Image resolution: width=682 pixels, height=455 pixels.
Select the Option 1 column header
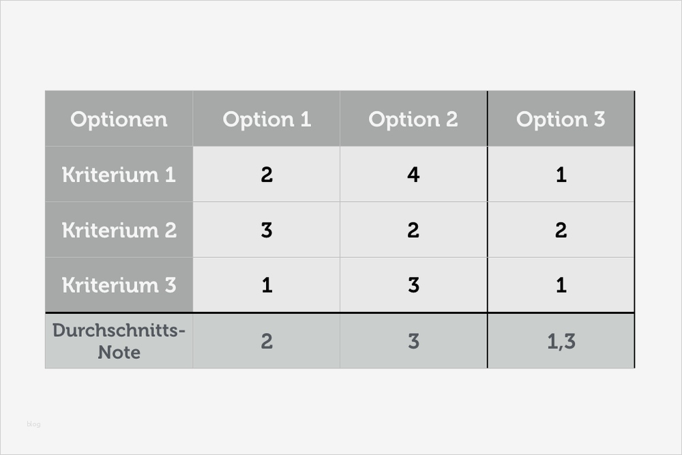click(267, 119)
